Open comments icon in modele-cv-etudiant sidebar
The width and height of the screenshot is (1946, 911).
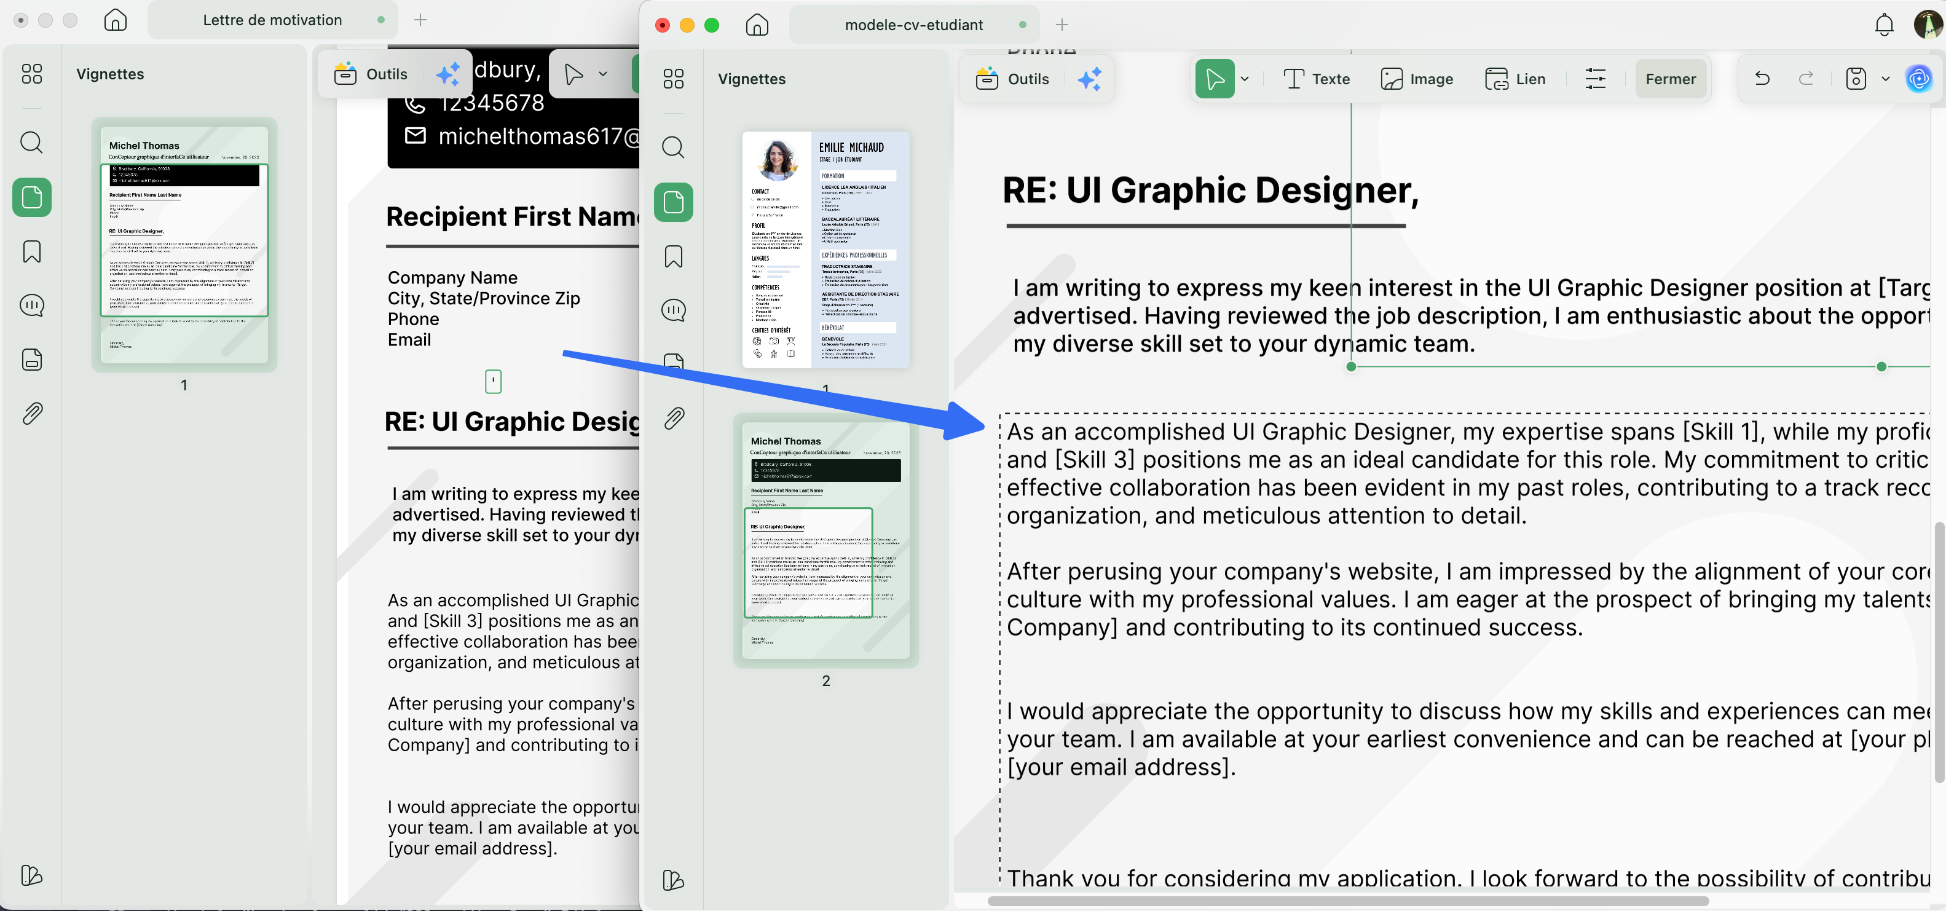tap(673, 310)
